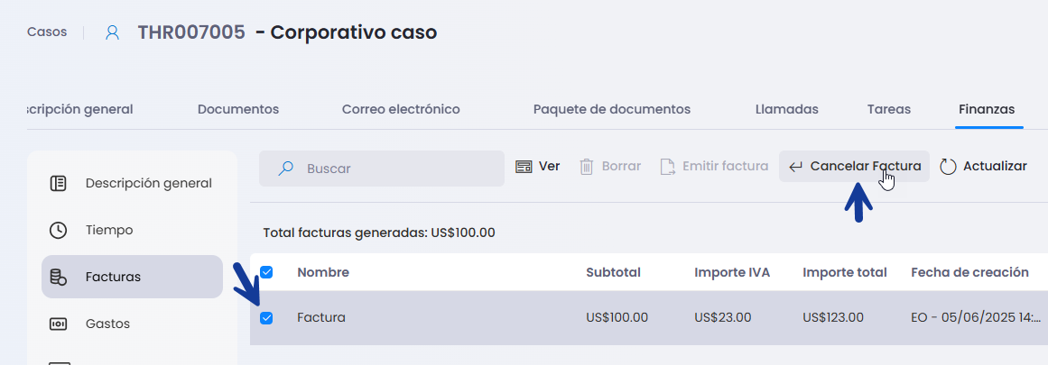The height and width of the screenshot is (365, 1048).
Task: Open Descripción general in the sidebar
Action: (133, 183)
